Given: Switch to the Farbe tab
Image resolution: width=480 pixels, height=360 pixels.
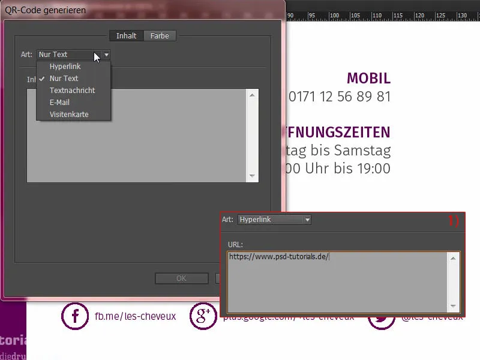Looking at the screenshot, I should [x=160, y=36].
